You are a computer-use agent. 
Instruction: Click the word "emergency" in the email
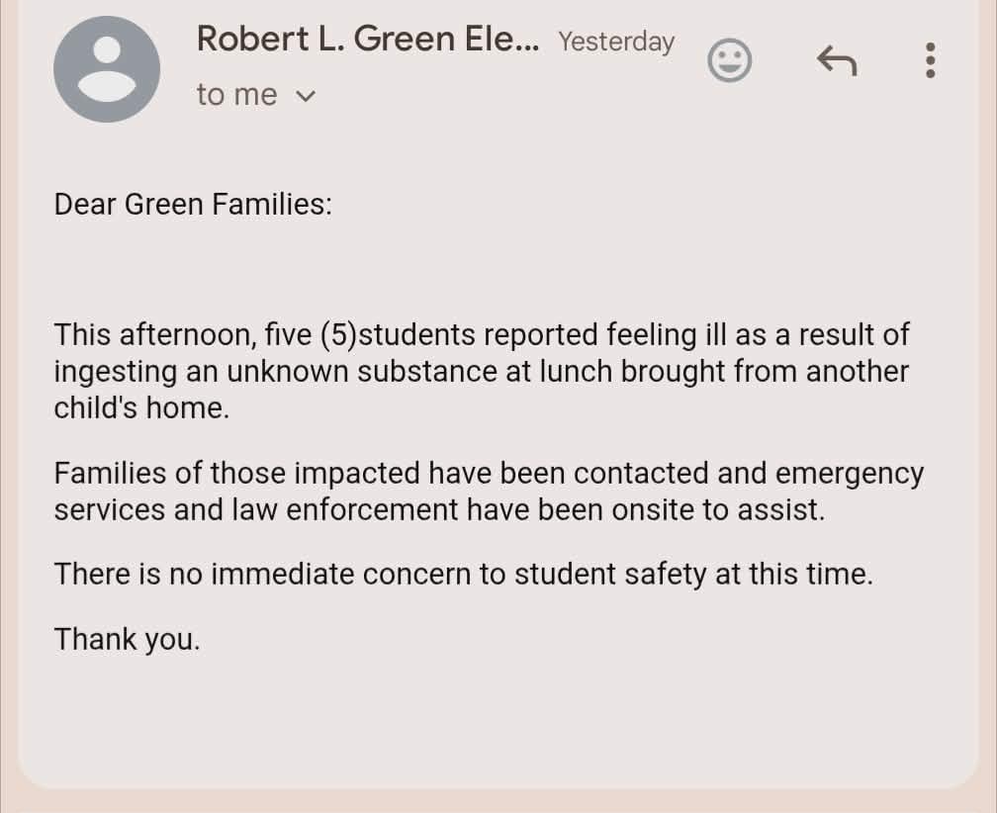point(850,473)
